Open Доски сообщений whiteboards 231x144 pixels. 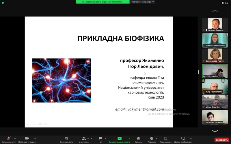click(x=183, y=140)
